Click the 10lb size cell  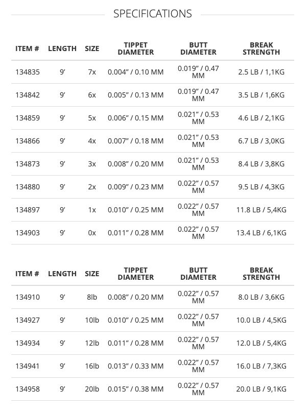click(92, 320)
